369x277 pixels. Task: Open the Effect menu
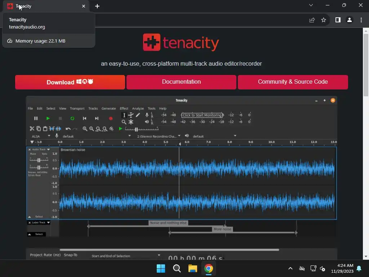coord(124,108)
